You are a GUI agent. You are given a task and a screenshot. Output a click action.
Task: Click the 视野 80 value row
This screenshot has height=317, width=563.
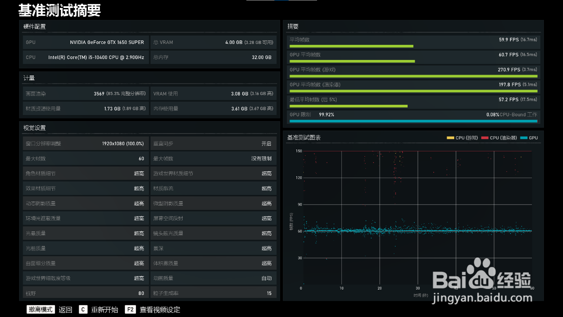pos(85,293)
